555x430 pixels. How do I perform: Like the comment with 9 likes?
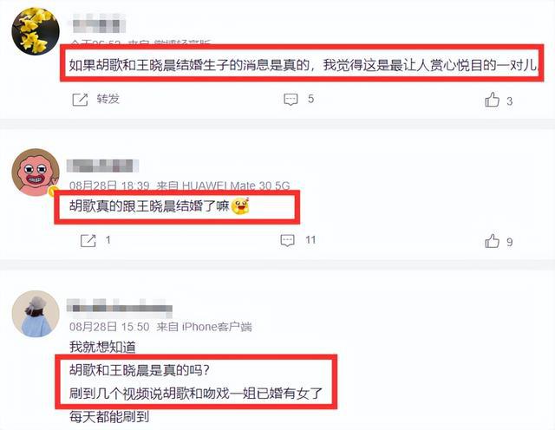[492, 241]
